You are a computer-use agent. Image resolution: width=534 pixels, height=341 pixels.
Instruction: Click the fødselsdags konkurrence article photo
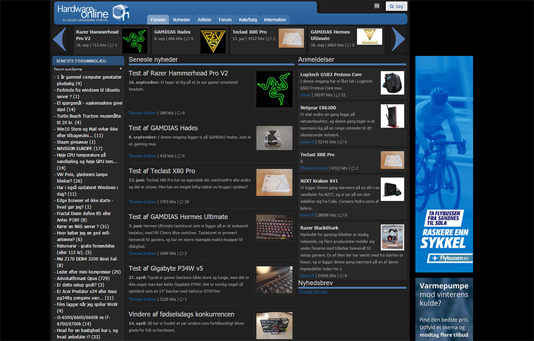pos(274,326)
